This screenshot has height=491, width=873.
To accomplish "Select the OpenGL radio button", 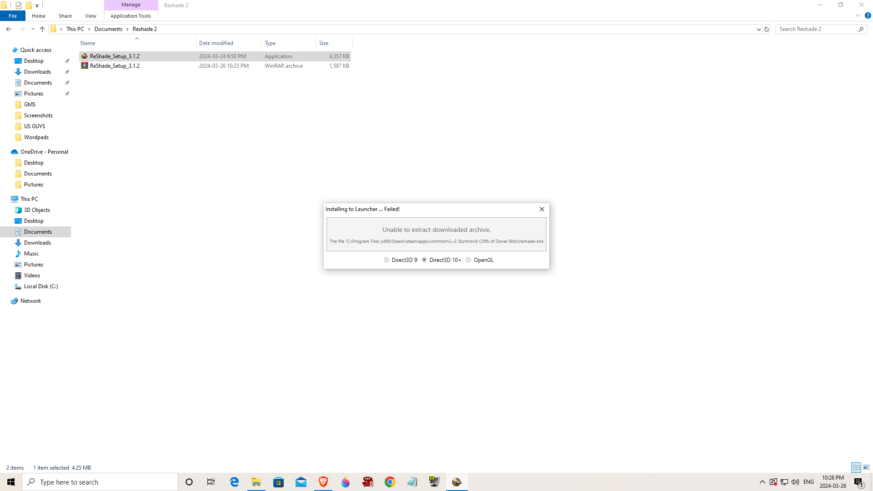I will [x=468, y=260].
